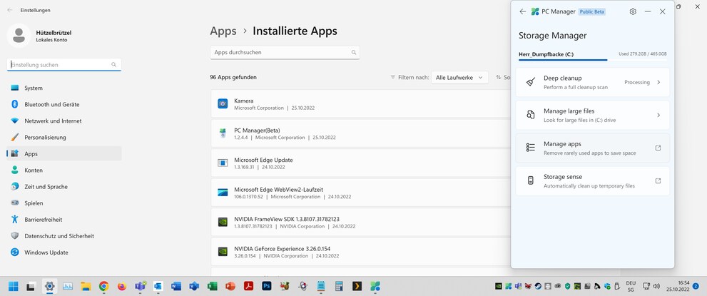This screenshot has height=296, width=707.
Task: Click the PC Manager(Beta) app icon in list
Action: 223,133
